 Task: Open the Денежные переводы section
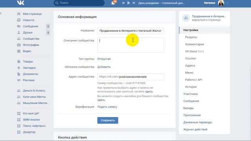click(198, 122)
